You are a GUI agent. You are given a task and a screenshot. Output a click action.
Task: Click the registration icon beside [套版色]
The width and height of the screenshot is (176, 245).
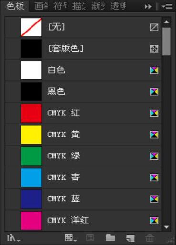154,49
